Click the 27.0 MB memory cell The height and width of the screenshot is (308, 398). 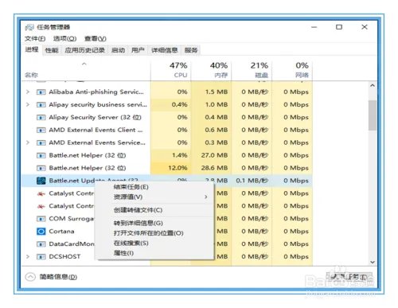click(211, 155)
